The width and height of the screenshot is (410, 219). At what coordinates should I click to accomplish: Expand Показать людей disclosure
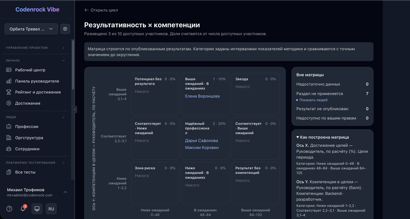tap(312, 100)
